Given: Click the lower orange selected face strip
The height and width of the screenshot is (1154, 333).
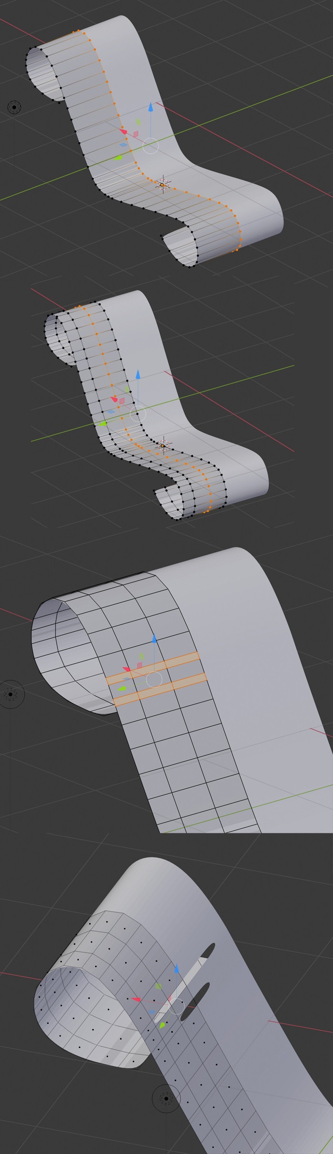Looking at the screenshot, I should pos(160,689).
